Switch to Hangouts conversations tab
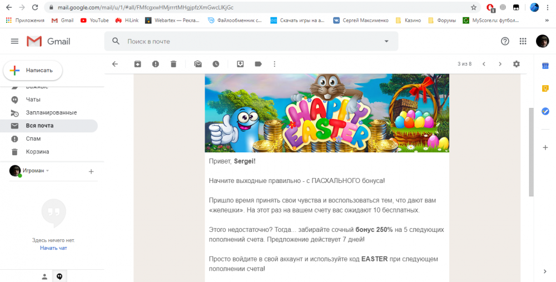This screenshot has height=282, width=556. pos(60,277)
